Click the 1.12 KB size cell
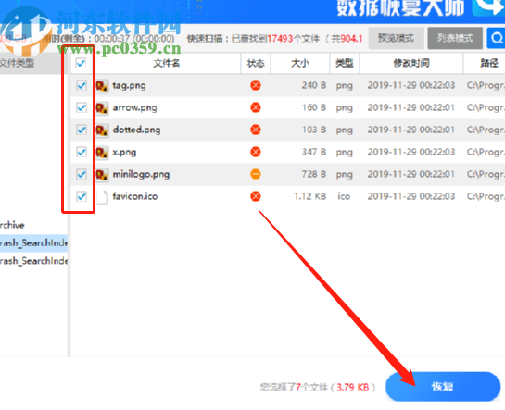Screen dimensions: 505x410 [309, 196]
